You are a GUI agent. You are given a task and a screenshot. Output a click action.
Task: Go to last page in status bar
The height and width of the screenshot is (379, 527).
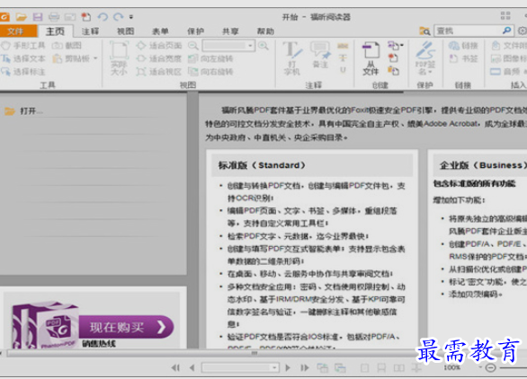pyautogui.click(x=305, y=367)
